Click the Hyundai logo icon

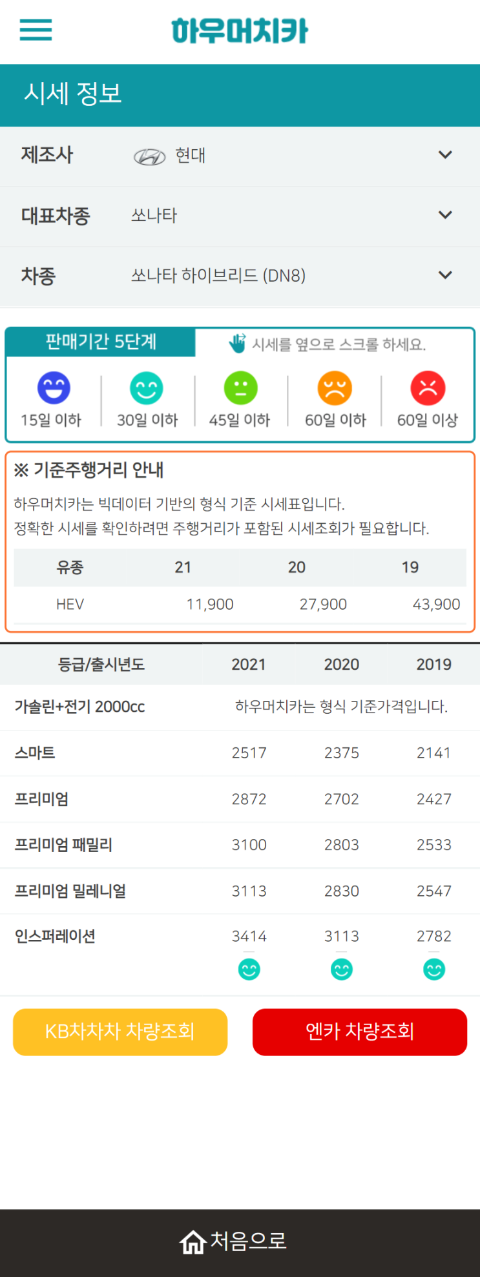[x=149, y=156]
